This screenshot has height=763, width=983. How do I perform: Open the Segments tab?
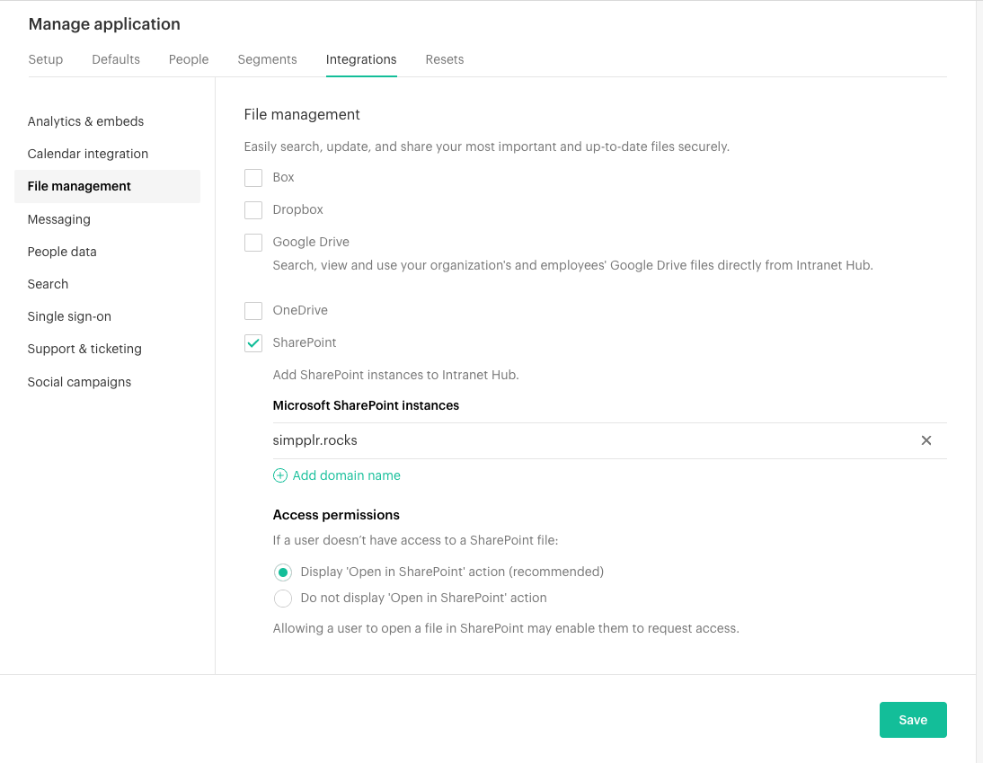pos(267,59)
